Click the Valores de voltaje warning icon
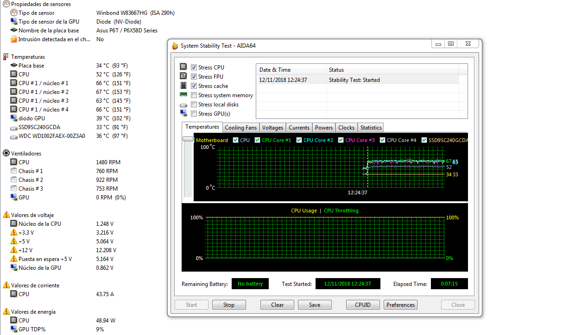The height and width of the screenshot is (335, 569). pyautogui.click(x=6, y=215)
